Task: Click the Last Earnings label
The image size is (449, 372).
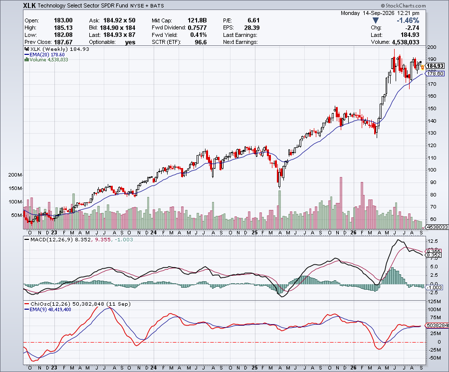Action: (240, 35)
